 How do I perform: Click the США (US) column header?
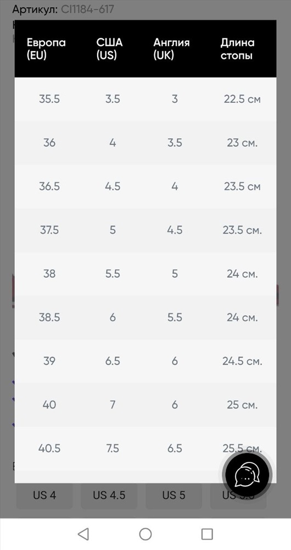(x=109, y=49)
